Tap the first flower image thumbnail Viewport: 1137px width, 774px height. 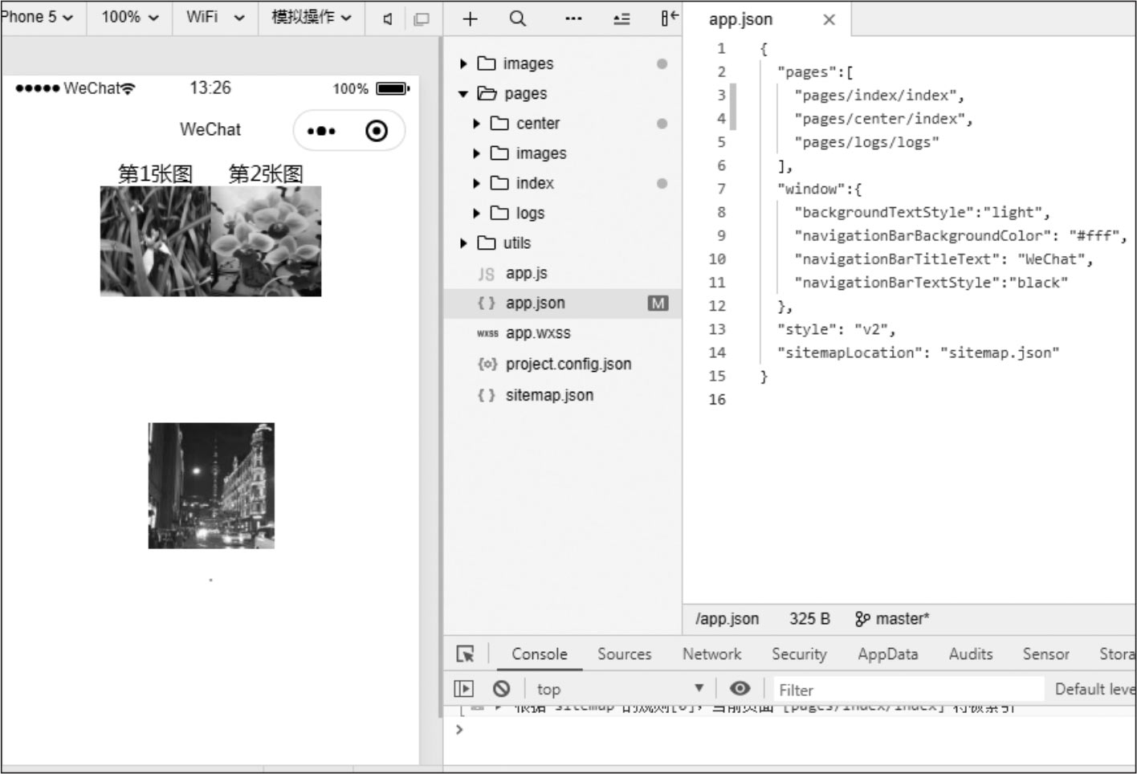(x=155, y=242)
